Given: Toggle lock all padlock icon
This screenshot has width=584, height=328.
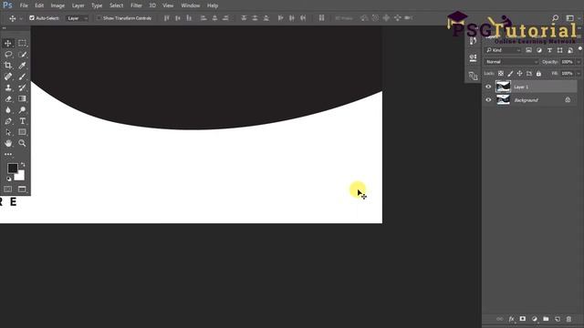Looking at the screenshot, I should click(x=538, y=74).
